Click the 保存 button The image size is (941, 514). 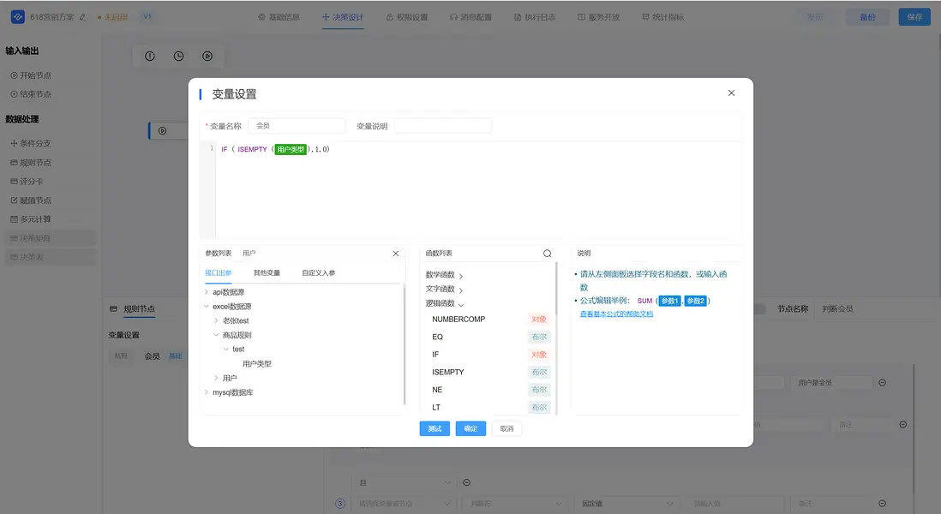coord(914,17)
